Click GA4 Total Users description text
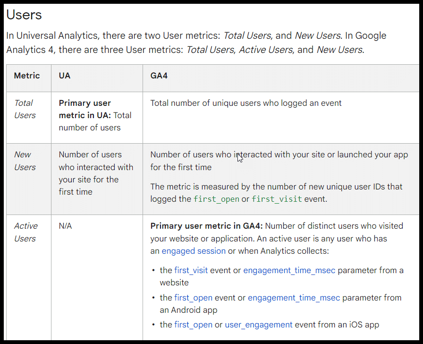This screenshot has width=423, height=344. point(245,103)
